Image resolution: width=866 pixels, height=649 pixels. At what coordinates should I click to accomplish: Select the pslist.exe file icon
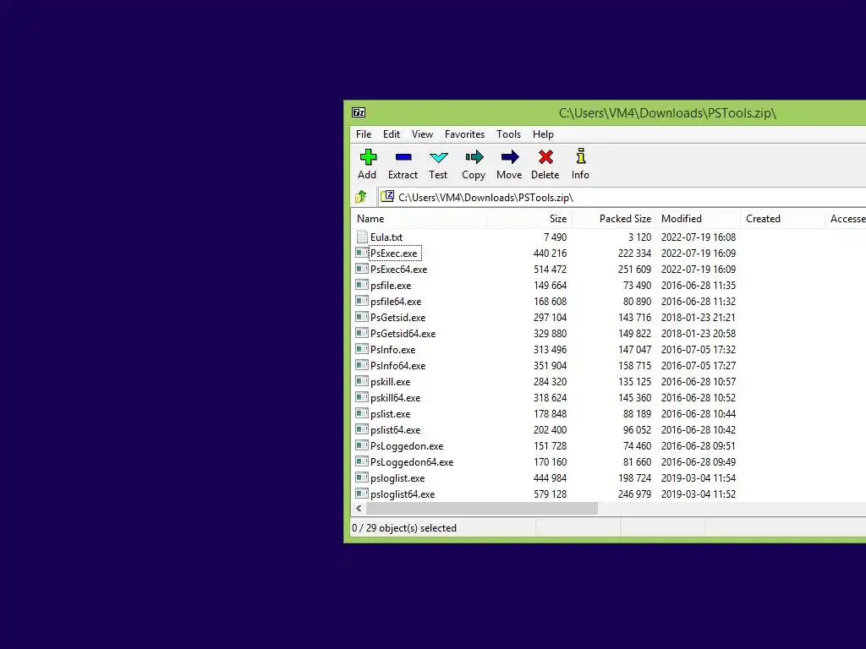pyautogui.click(x=362, y=412)
